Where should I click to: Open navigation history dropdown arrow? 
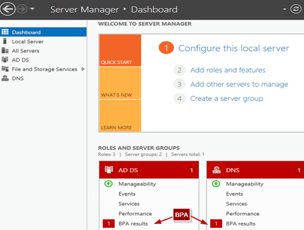[x=32, y=9]
